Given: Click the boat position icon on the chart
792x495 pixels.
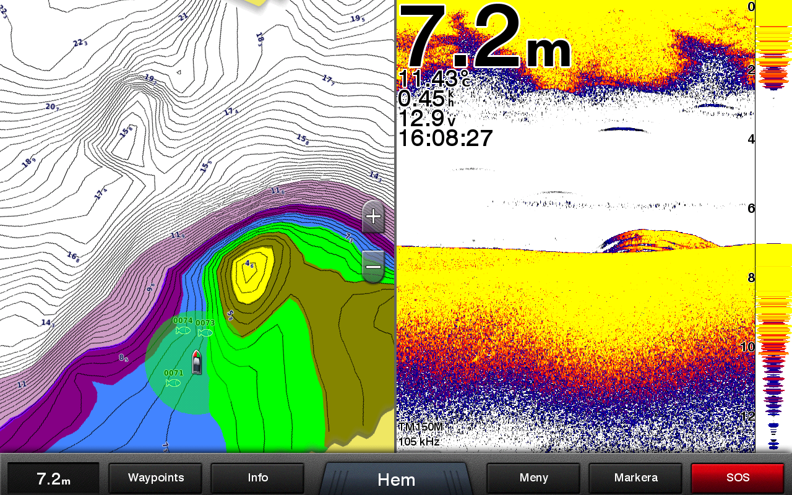Looking at the screenshot, I should (x=197, y=363).
